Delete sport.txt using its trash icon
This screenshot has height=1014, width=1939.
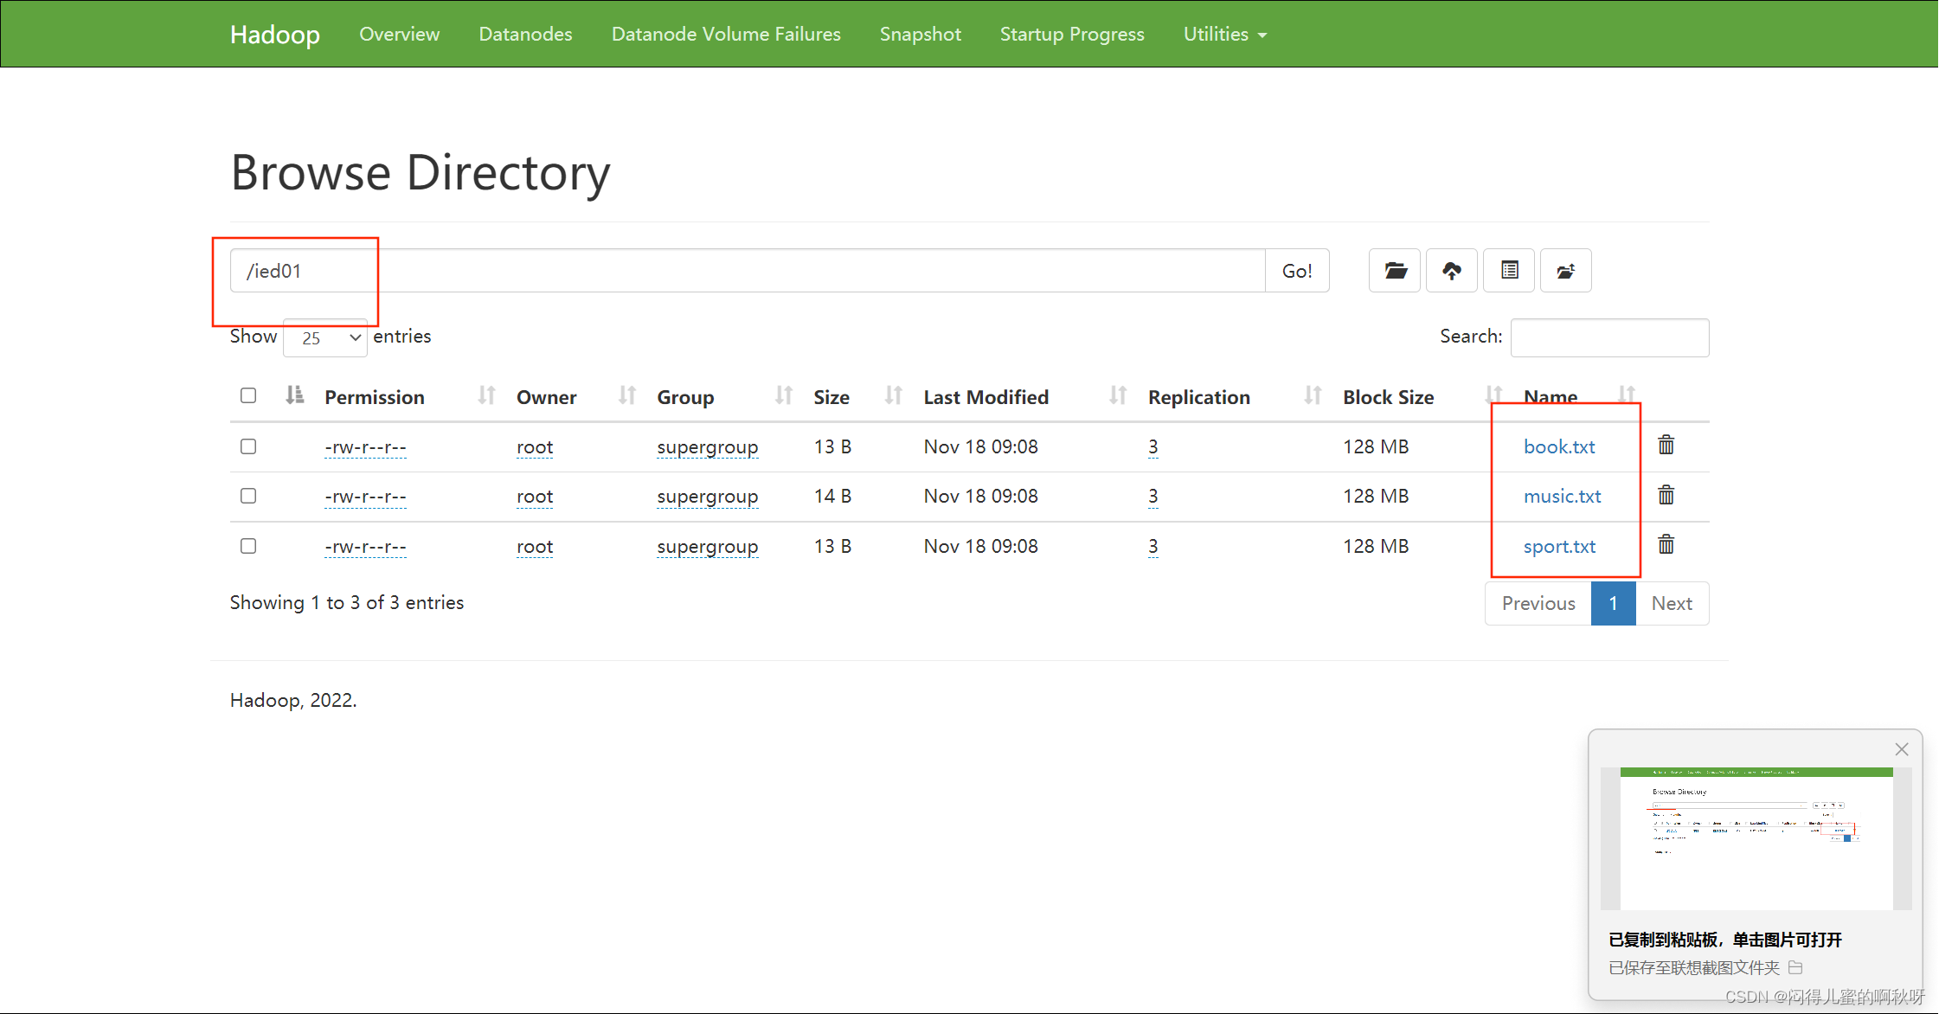coord(1666,545)
